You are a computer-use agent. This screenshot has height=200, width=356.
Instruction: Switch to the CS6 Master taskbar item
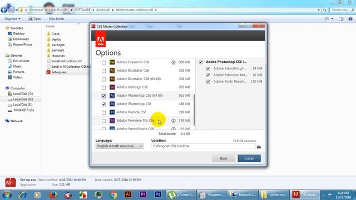click(x=305, y=195)
